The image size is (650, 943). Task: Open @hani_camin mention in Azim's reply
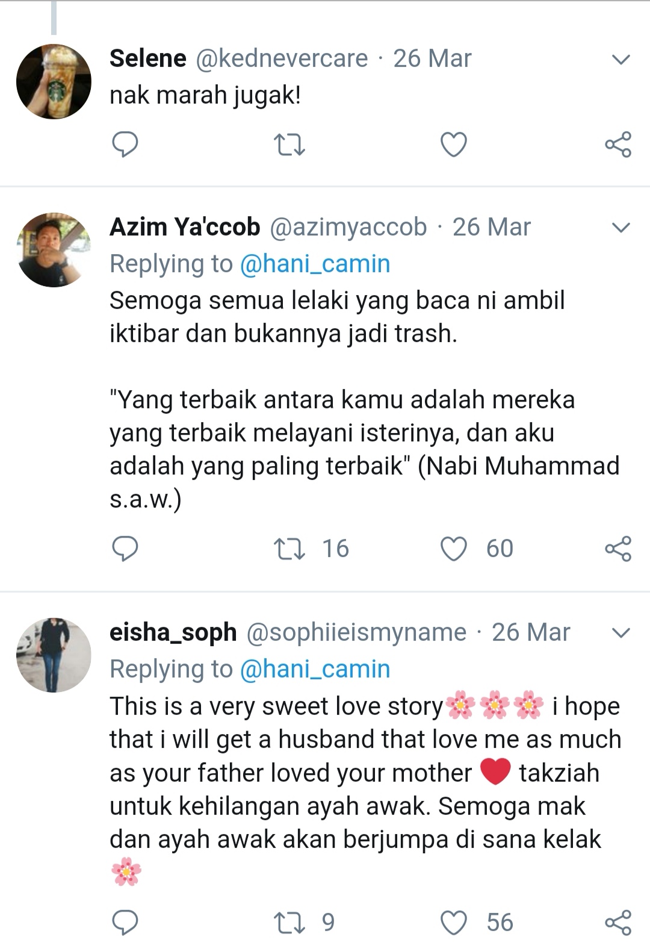[x=315, y=264]
